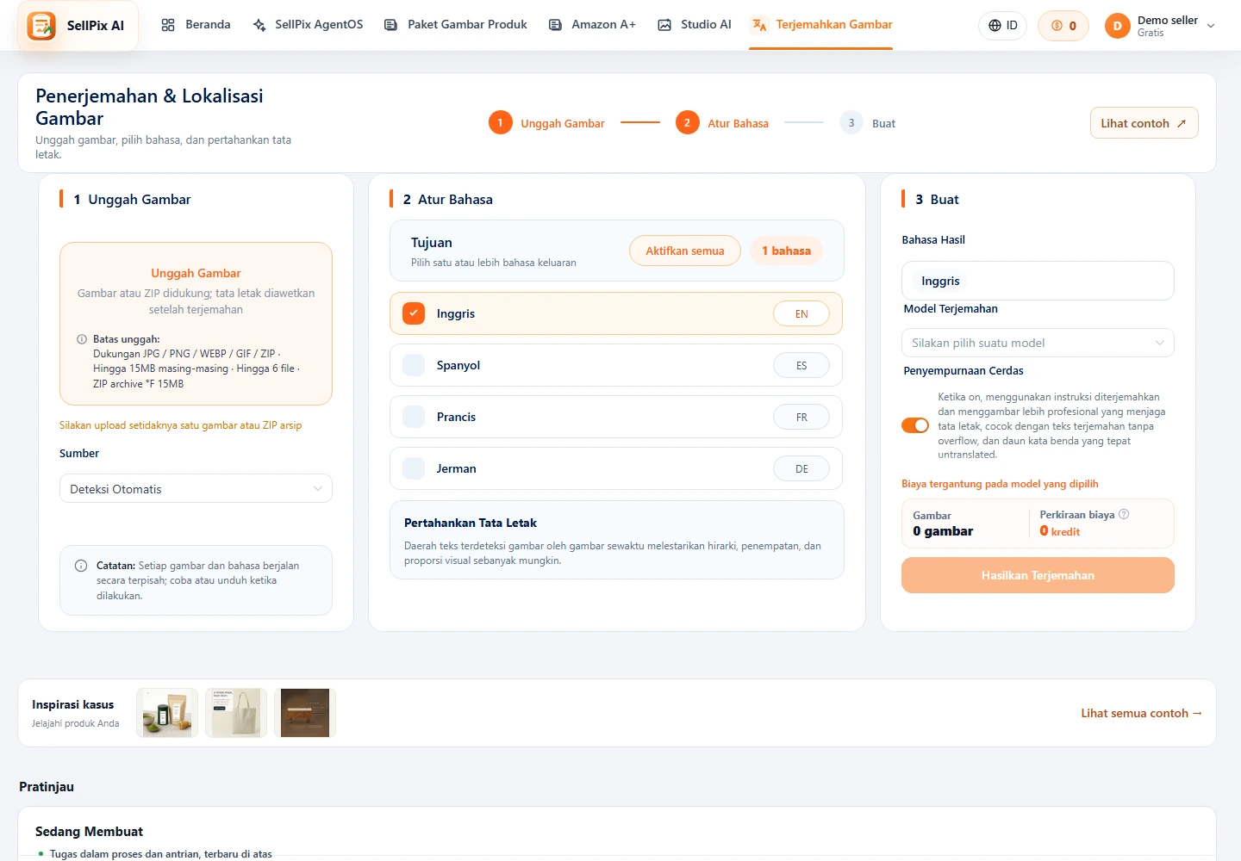Open the Paket Gambar Produk menu
The height and width of the screenshot is (861, 1241).
(456, 25)
